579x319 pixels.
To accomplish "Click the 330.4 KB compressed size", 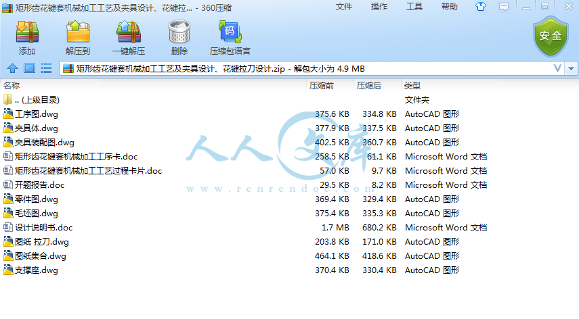I will click(x=379, y=270).
